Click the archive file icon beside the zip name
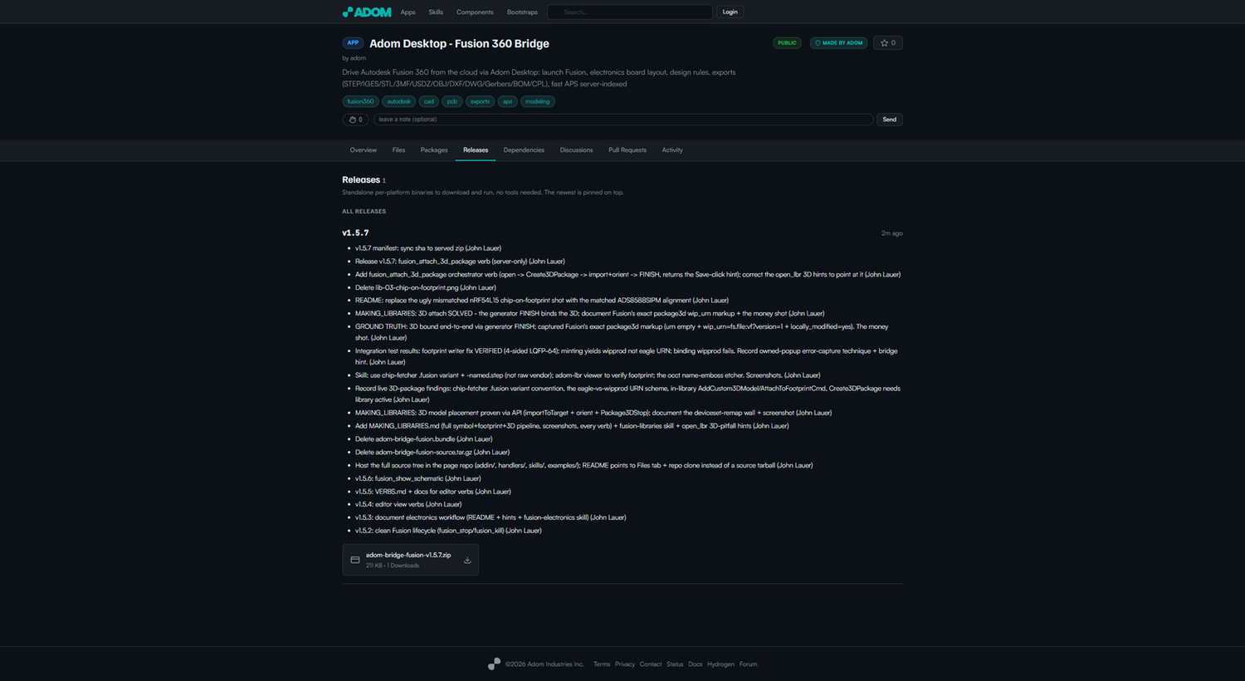This screenshot has width=1245, height=681. (355, 560)
